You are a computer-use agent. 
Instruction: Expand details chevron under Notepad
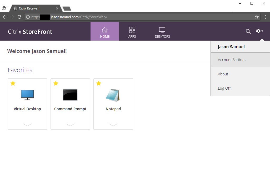(113, 125)
